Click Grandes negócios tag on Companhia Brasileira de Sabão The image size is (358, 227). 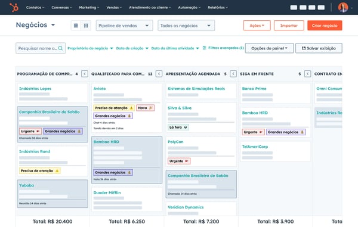pos(63,131)
